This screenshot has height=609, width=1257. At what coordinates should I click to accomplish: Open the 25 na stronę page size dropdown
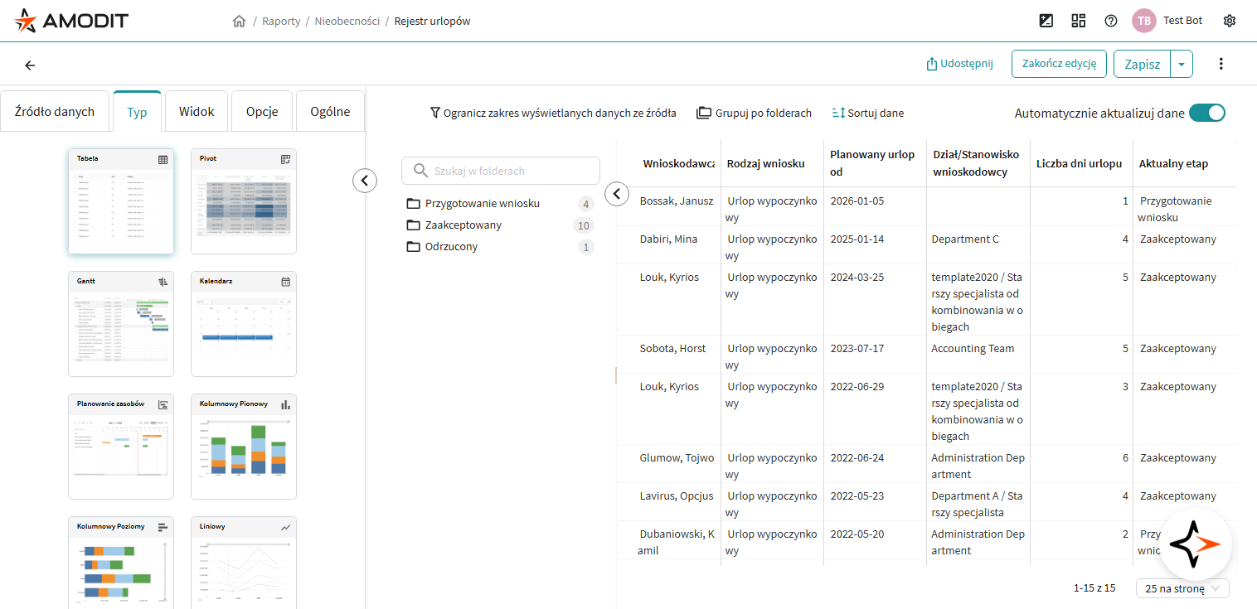(x=1182, y=588)
